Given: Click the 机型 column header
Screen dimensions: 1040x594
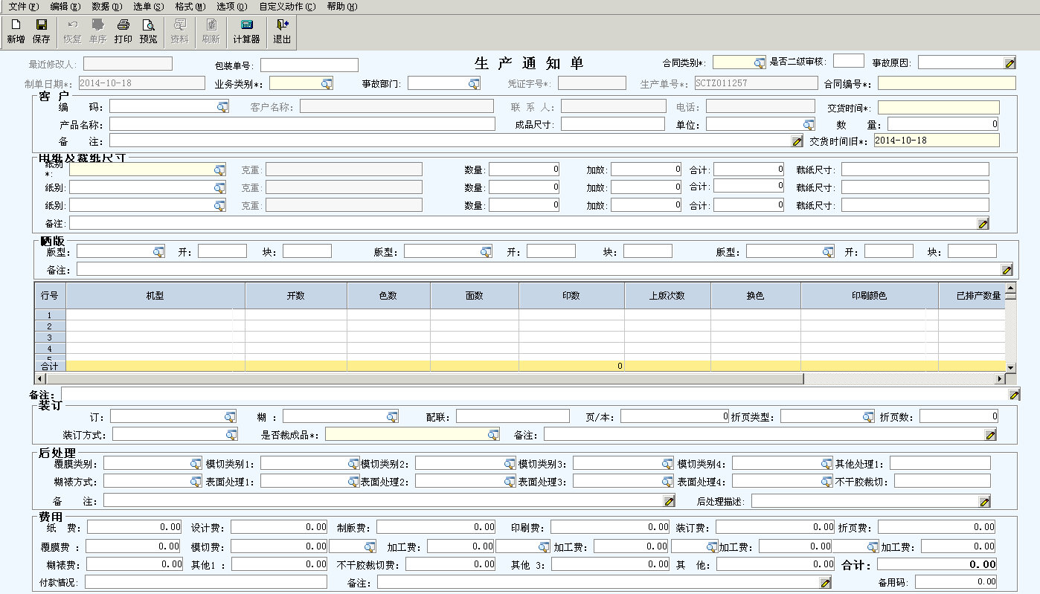Looking at the screenshot, I should click(x=155, y=296).
